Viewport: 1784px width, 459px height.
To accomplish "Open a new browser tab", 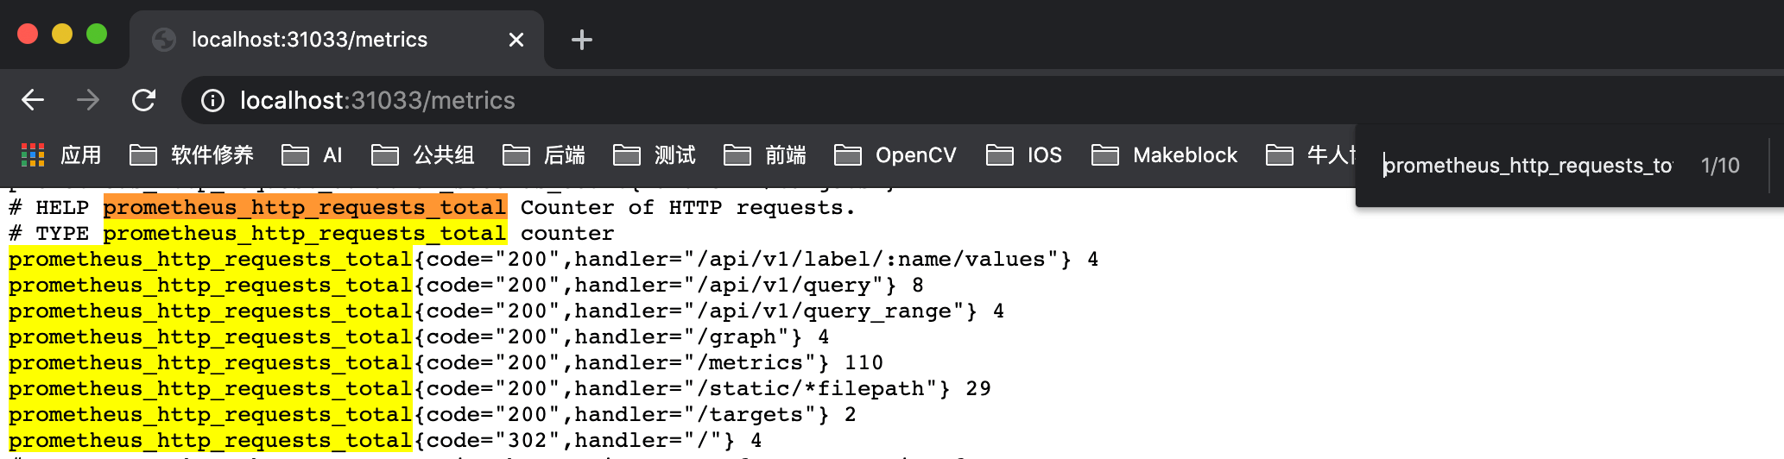I will [x=582, y=40].
